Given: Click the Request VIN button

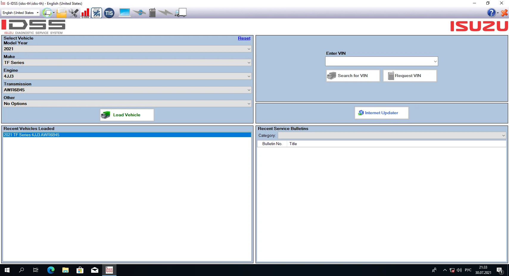Looking at the screenshot, I should pos(410,76).
